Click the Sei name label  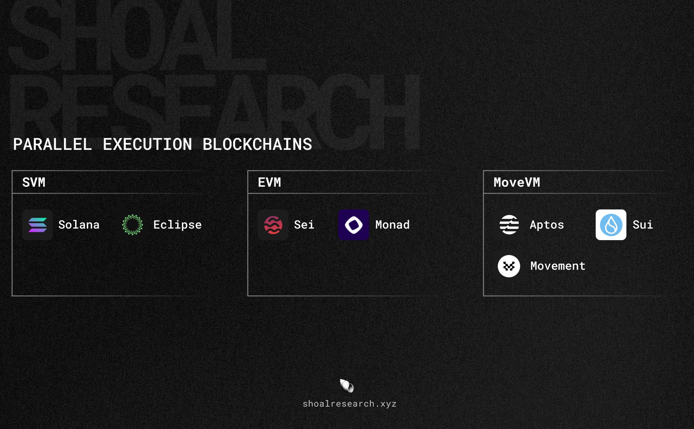(x=304, y=225)
